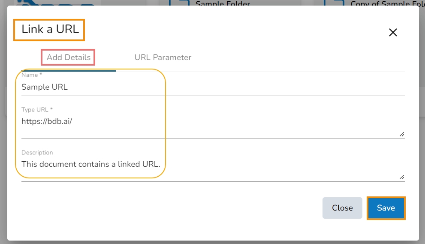The height and width of the screenshot is (244, 425).
Task: Click the grey Close button
Action: coord(342,208)
